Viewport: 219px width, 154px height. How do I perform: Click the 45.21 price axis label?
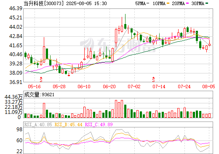click(x=16, y=18)
